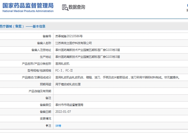Click the 备案单位 label
Viewport: 188px width, 133px height.
[x=45, y=105]
